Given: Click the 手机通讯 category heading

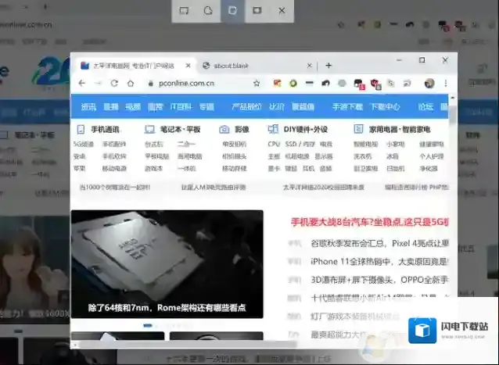Looking at the screenshot, I should (105, 129).
